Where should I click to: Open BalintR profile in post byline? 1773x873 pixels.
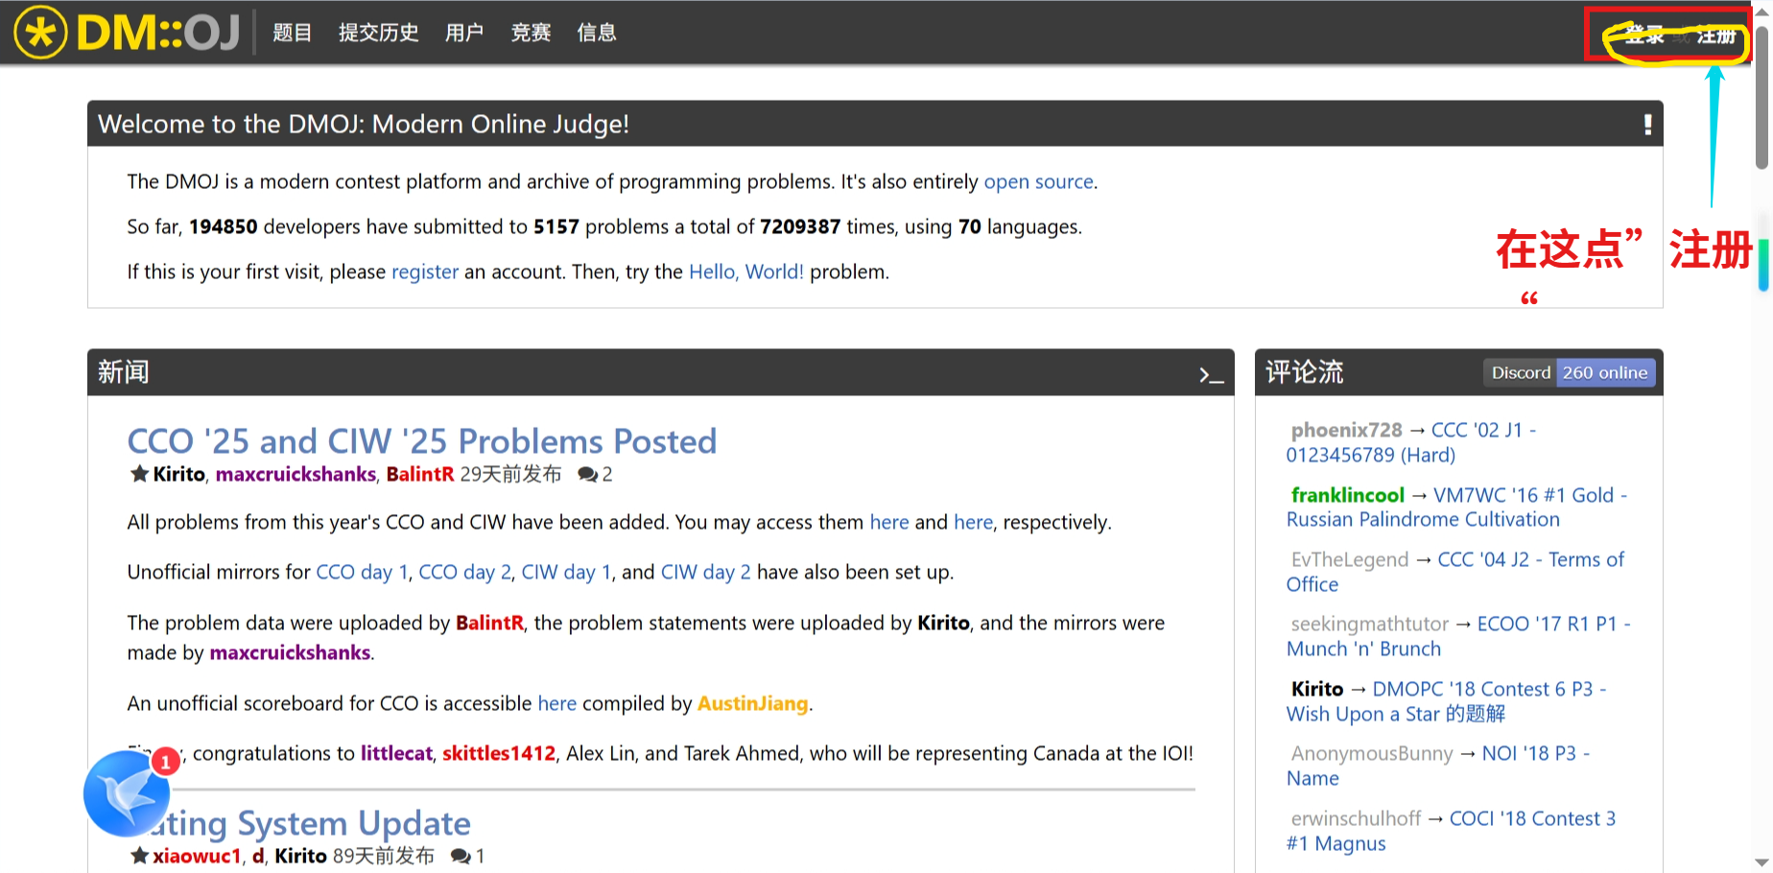click(x=420, y=474)
